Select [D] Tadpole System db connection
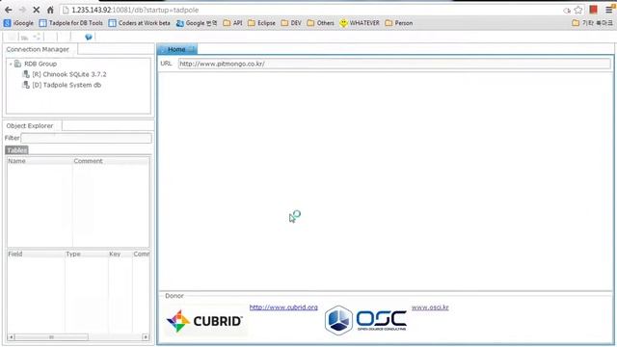This screenshot has width=617, height=347. click(67, 85)
